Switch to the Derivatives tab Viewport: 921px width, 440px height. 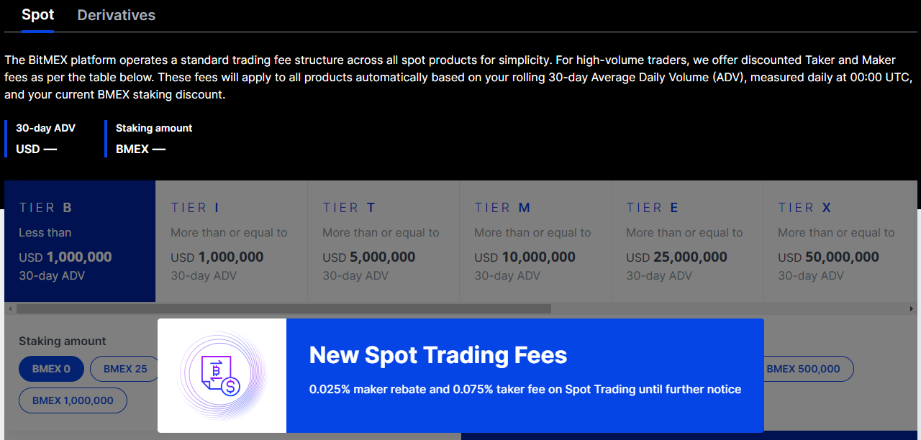pos(116,15)
